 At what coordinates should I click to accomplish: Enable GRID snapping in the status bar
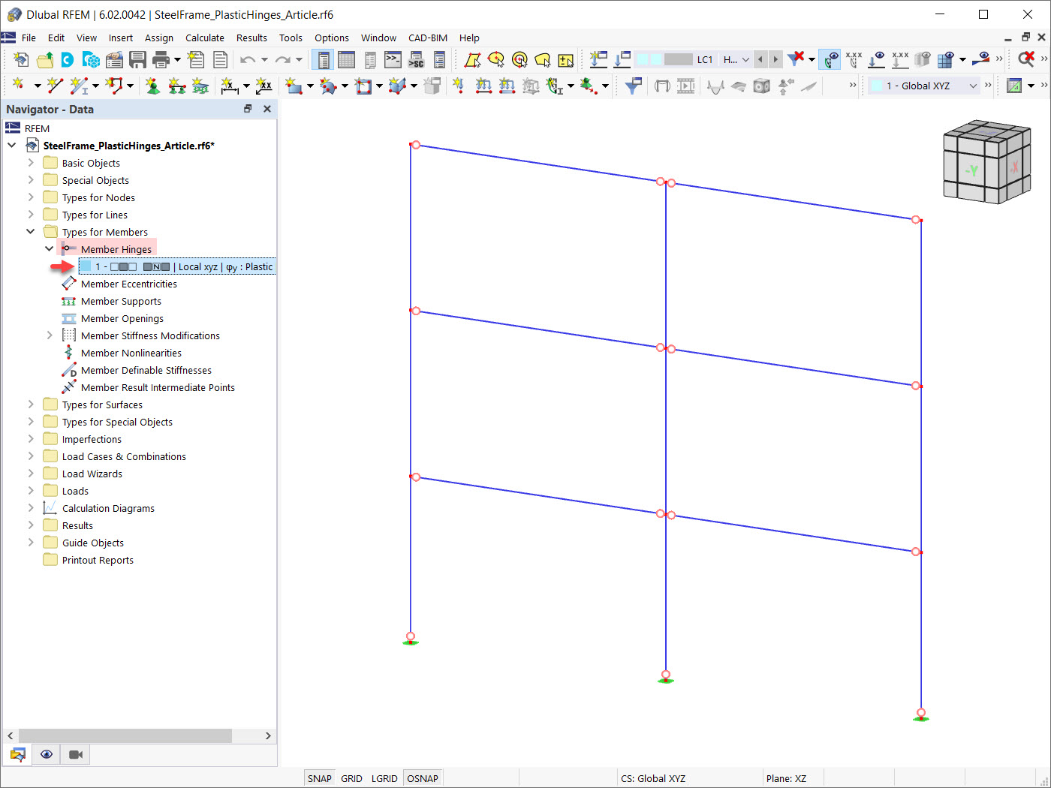tap(351, 778)
